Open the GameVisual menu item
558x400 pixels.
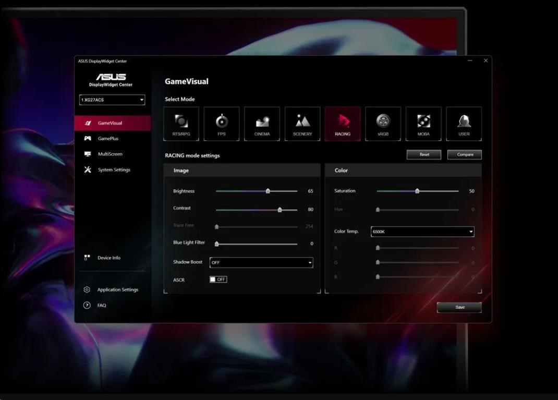click(113, 123)
